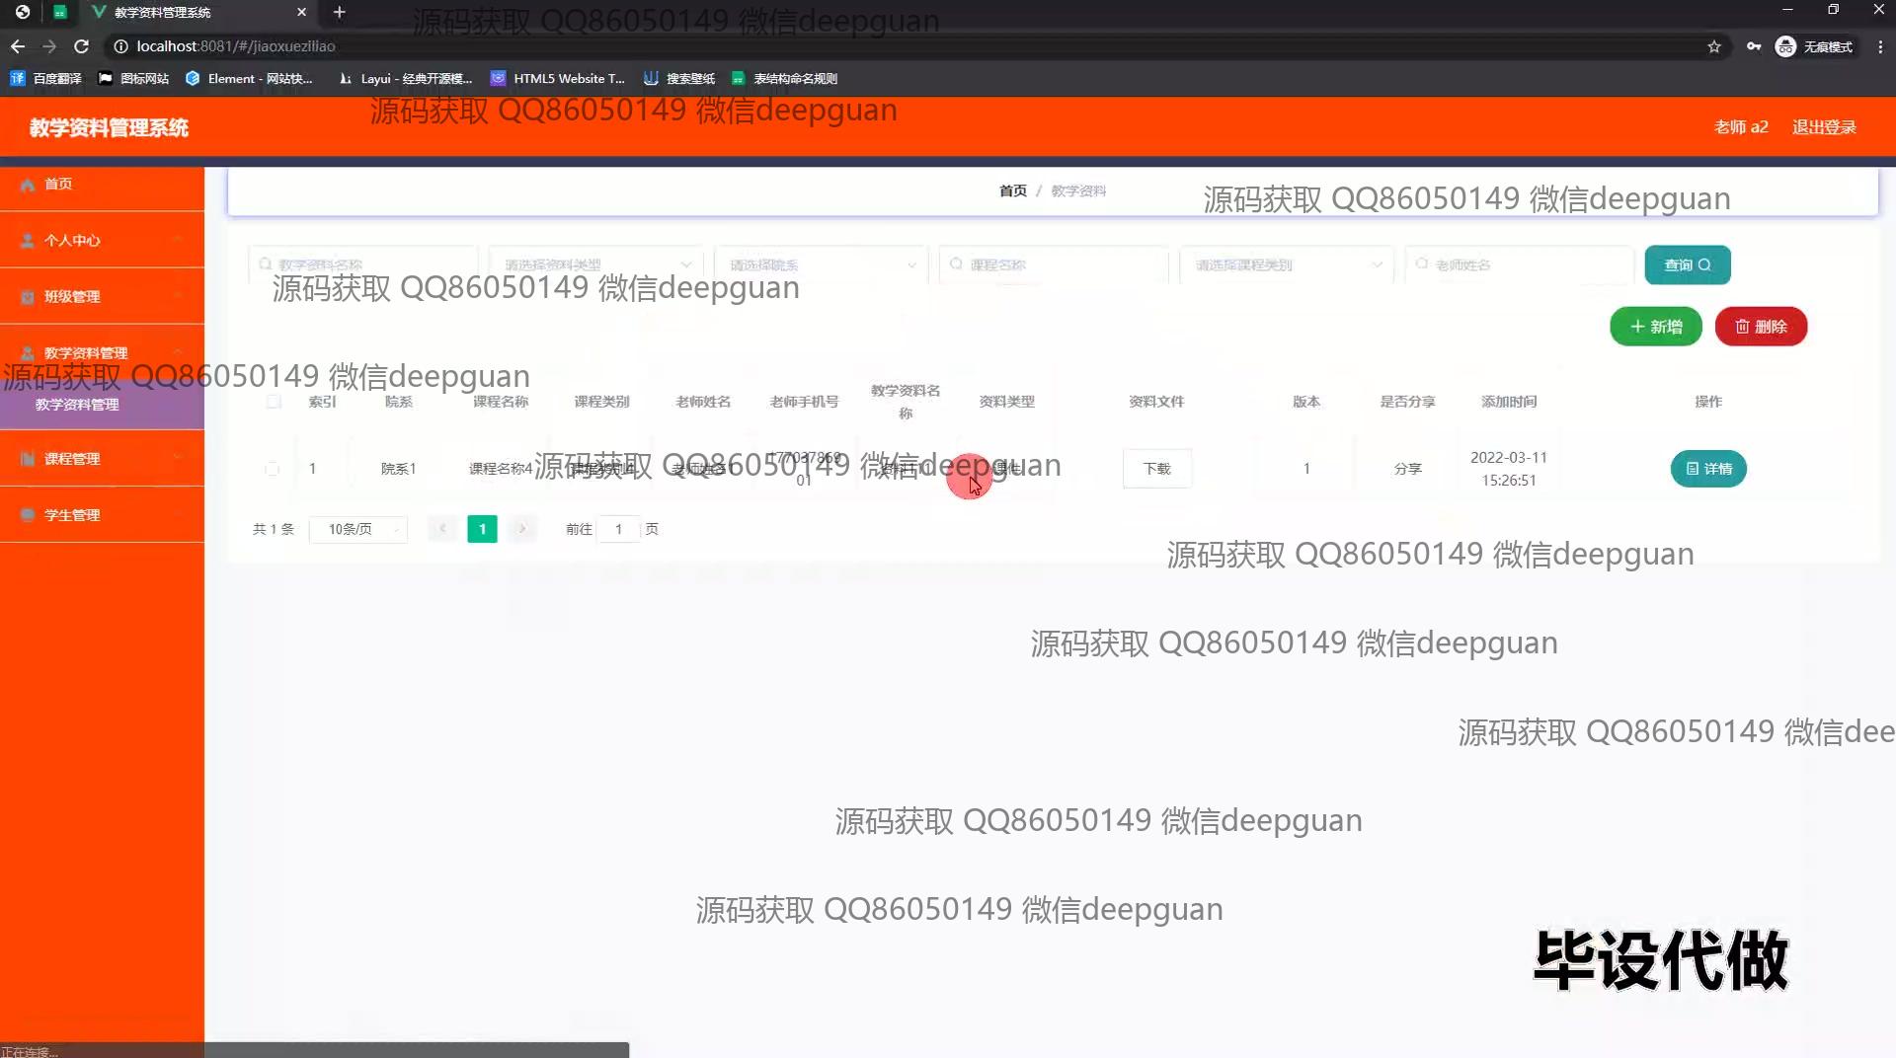Open the 10条/页 page size dropdown
This screenshot has width=1896, height=1058.
(357, 529)
